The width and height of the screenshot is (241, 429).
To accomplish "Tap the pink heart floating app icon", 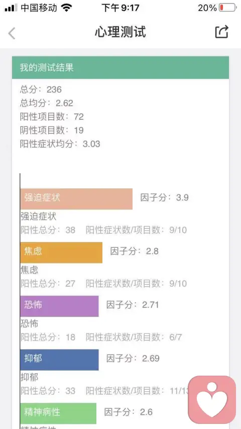I will pos(212,399).
